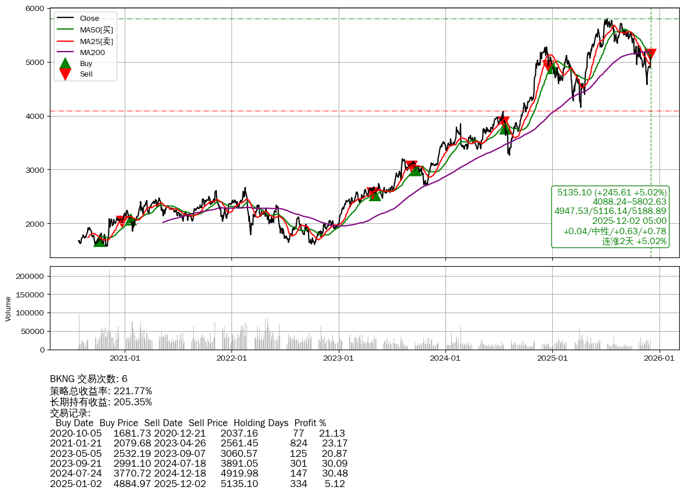The width and height of the screenshot is (685, 494).
Task: Click the green price info box showing 5135.10
Action: click(610, 216)
